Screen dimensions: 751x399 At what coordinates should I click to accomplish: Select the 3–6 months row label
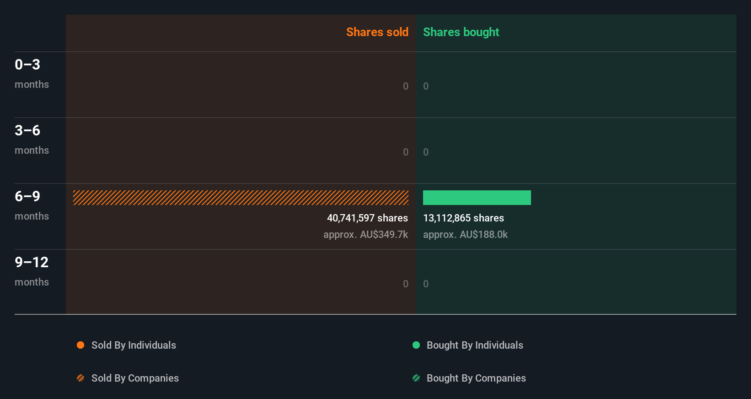click(x=32, y=139)
